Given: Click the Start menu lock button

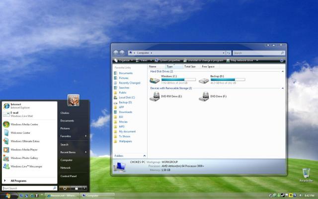Looking at the screenshot, I should [x=76, y=188].
